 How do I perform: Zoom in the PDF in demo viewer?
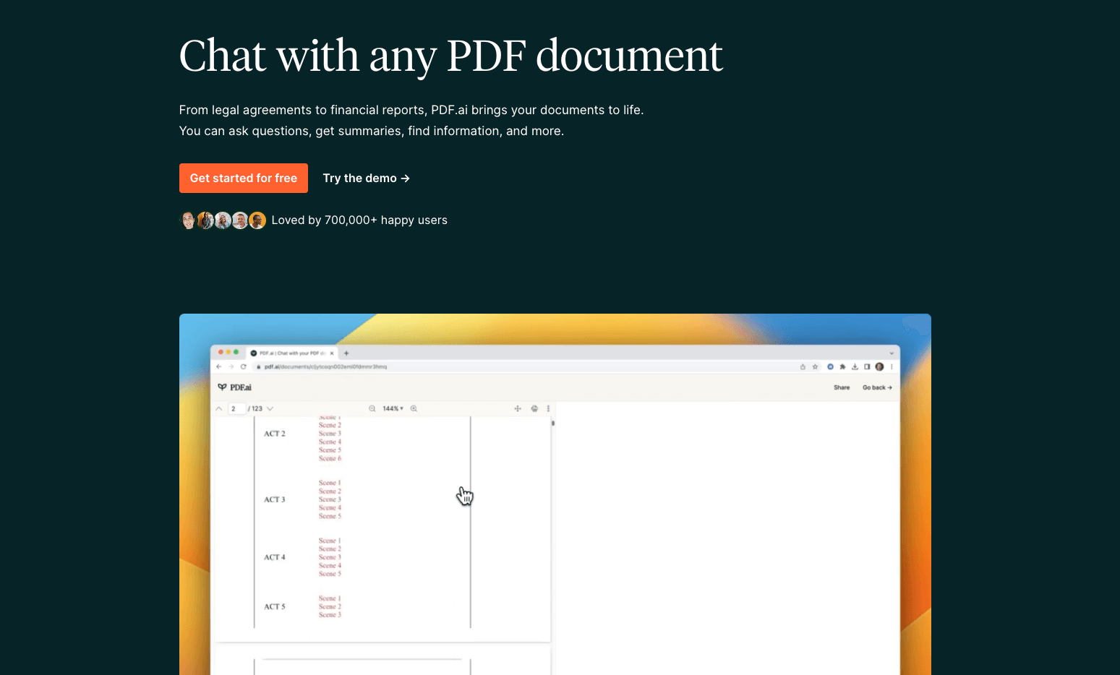(x=414, y=408)
